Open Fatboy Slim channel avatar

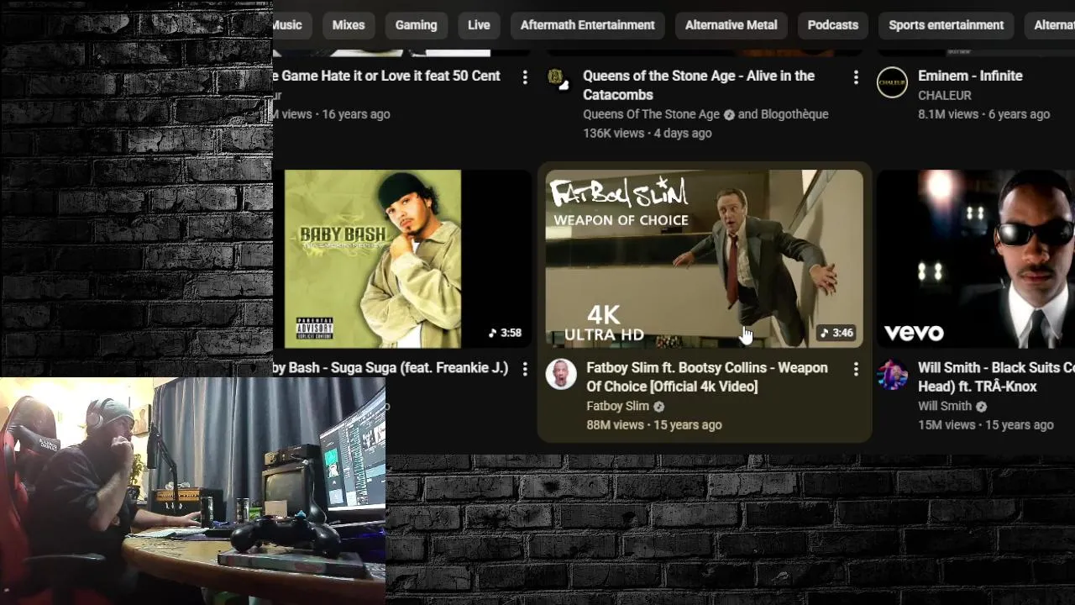tap(561, 374)
